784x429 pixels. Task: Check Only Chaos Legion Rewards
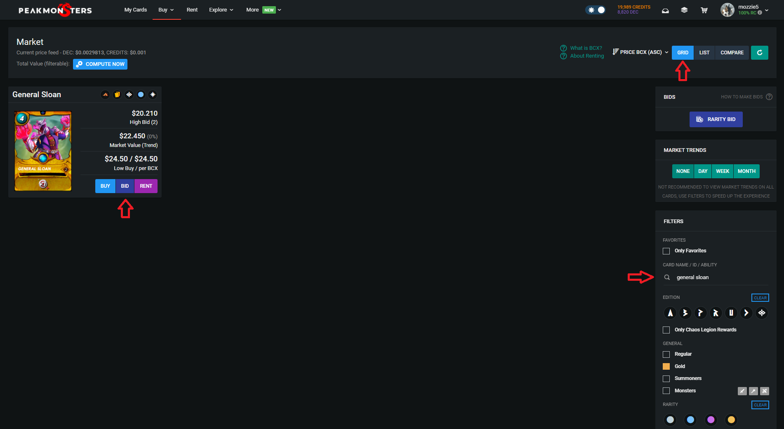coord(666,330)
